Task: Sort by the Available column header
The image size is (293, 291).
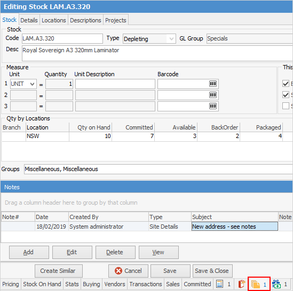Action: (176, 127)
